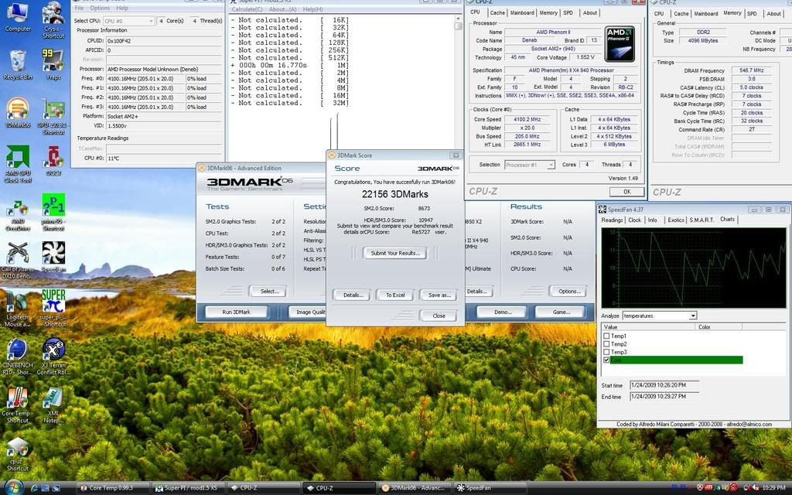Switch to Cache tab in left CPU-Z
792x495 pixels.
tap(497, 13)
